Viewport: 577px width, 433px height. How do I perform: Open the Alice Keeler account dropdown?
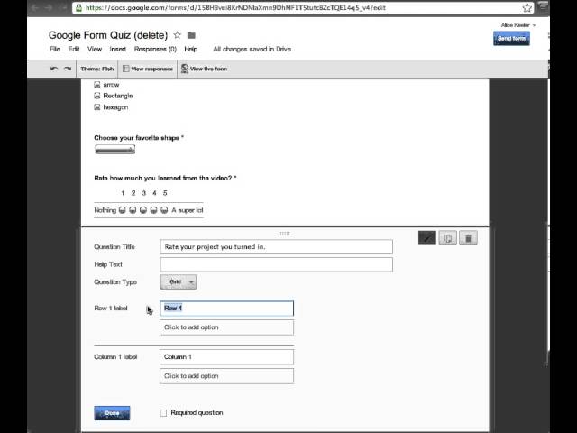pyautogui.click(x=517, y=25)
